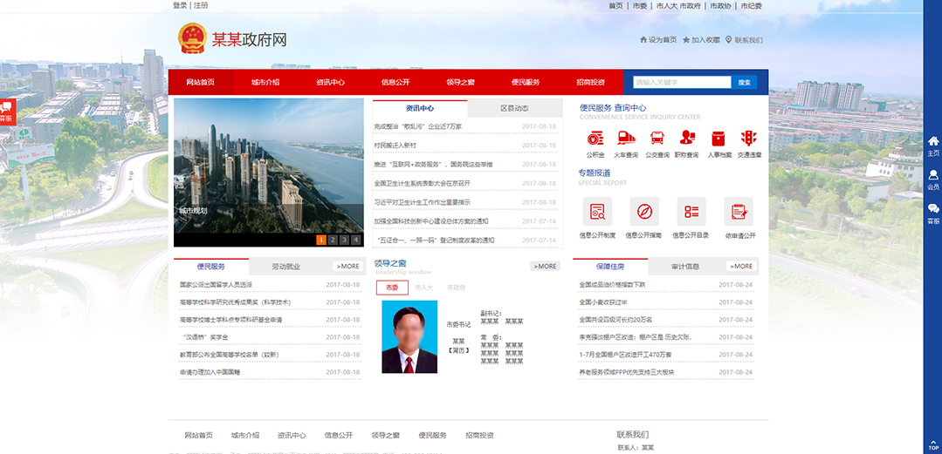The image size is (942, 454).
Task: Select the 市人大 leadership option
Action: (423, 288)
